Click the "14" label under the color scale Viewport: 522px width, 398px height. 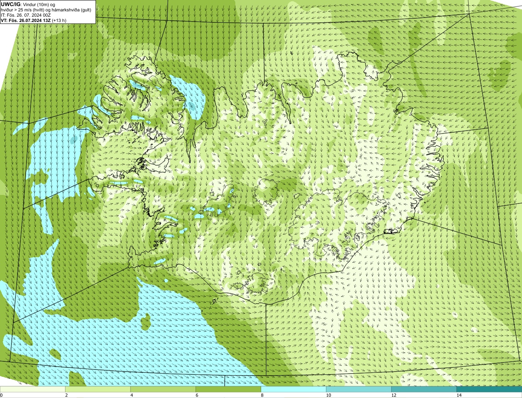459,395
